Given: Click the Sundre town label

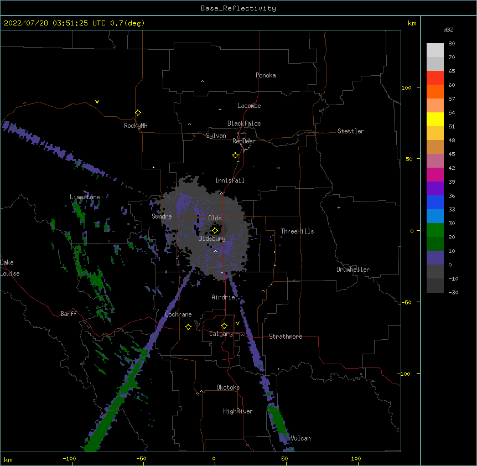Looking at the screenshot, I should point(162,216).
